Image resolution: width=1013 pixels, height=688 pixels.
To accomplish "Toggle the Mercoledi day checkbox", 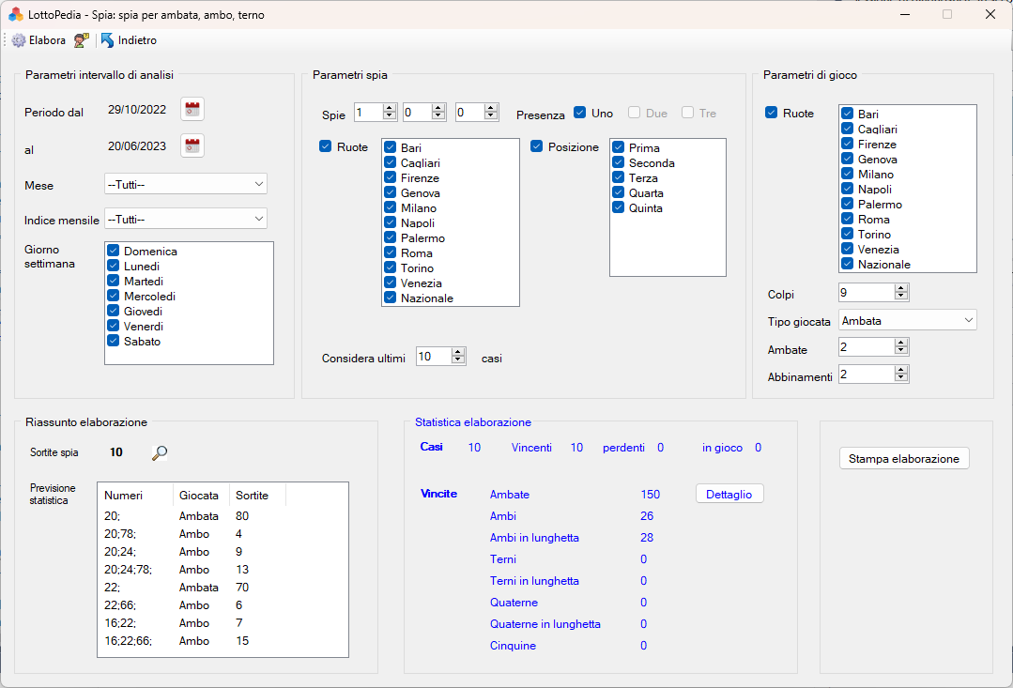I will [x=114, y=296].
